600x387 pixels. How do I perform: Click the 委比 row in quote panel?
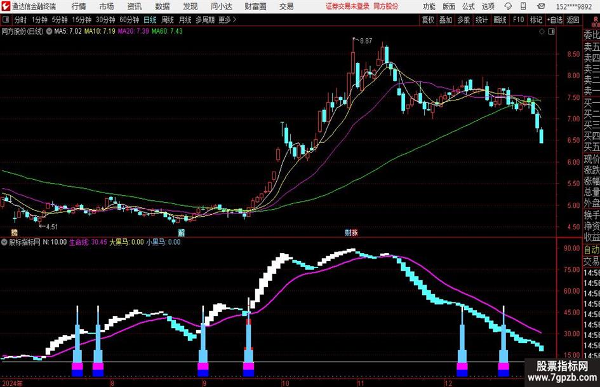(x=592, y=35)
